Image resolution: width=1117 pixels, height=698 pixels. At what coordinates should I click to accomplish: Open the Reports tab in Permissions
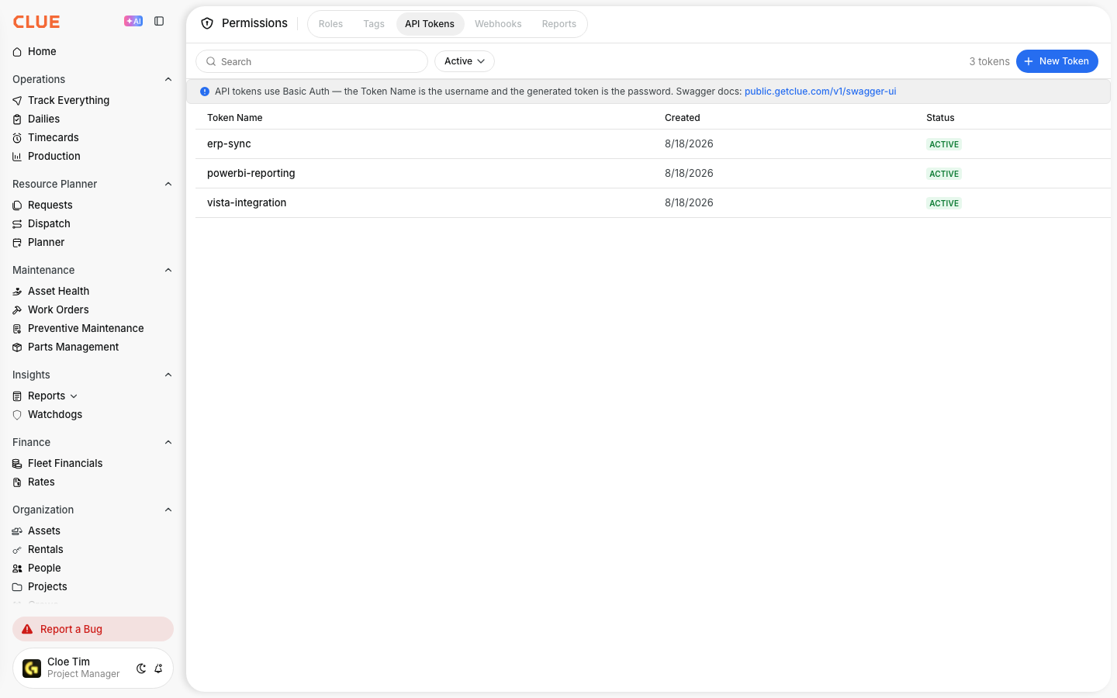559,24
